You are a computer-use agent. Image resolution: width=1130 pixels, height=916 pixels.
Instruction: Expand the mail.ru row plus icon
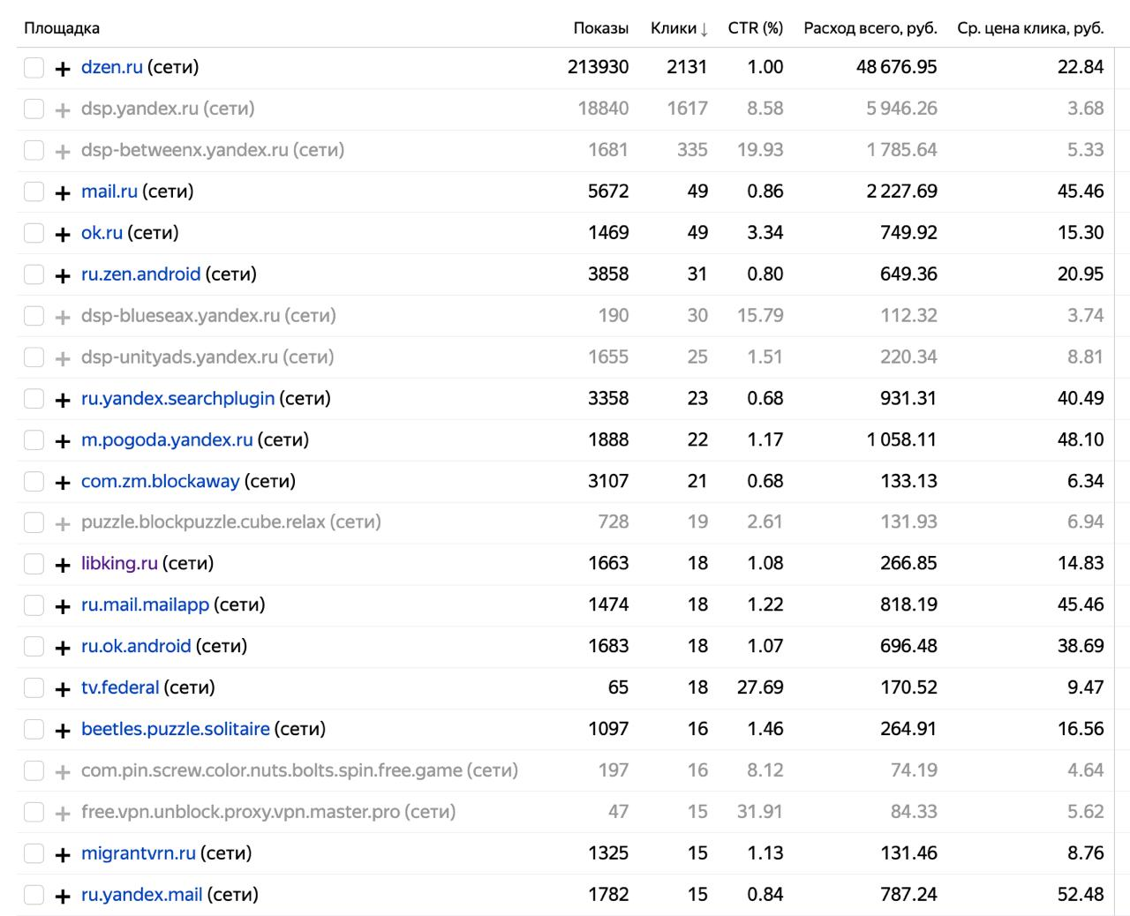(62, 193)
